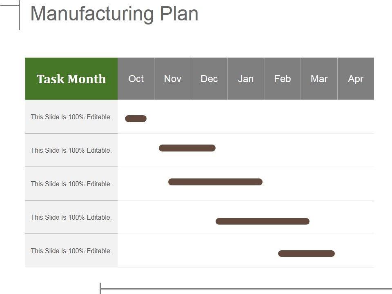The height and width of the screenshot is (294, 392).
Task: Click the second row's Nov–Dec Gantt bar
Action: pos(187,148)
